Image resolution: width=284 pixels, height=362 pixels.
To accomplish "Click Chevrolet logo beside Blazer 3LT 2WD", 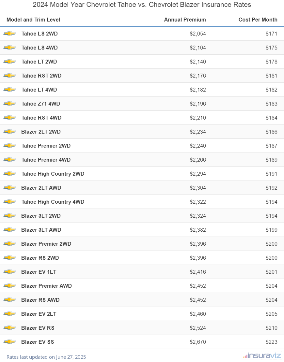I will tap(10, 216).
